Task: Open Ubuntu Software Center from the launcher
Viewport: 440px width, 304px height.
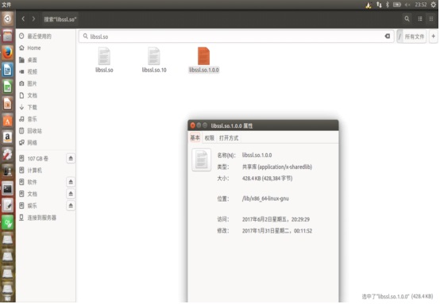Action: point(8,121)
